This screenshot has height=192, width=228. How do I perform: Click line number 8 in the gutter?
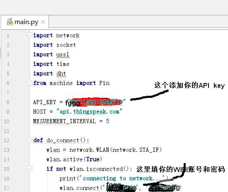[8, 102]
